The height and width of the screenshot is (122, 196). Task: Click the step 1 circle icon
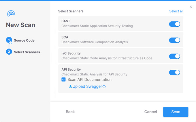(x=9, y=40)
